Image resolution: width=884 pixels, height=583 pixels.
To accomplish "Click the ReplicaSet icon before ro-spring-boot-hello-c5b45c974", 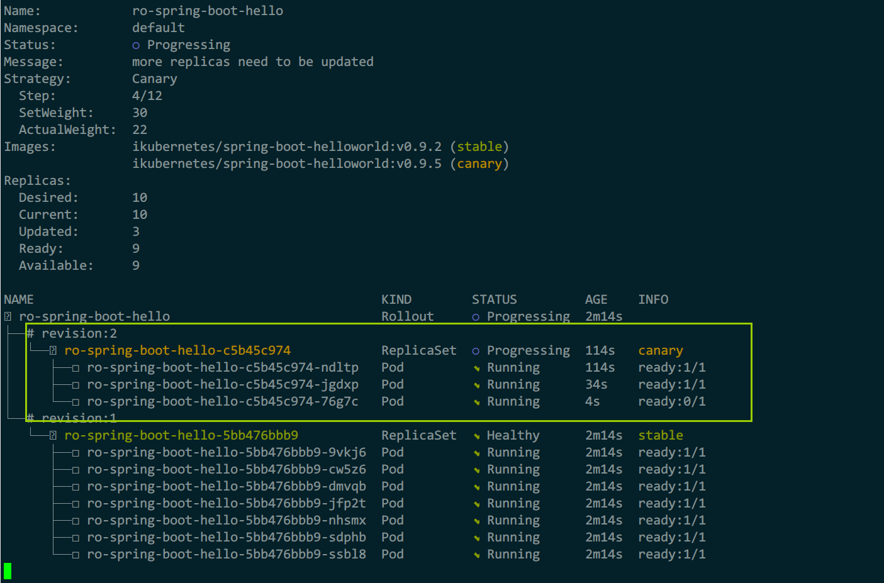I will (53, 350).
